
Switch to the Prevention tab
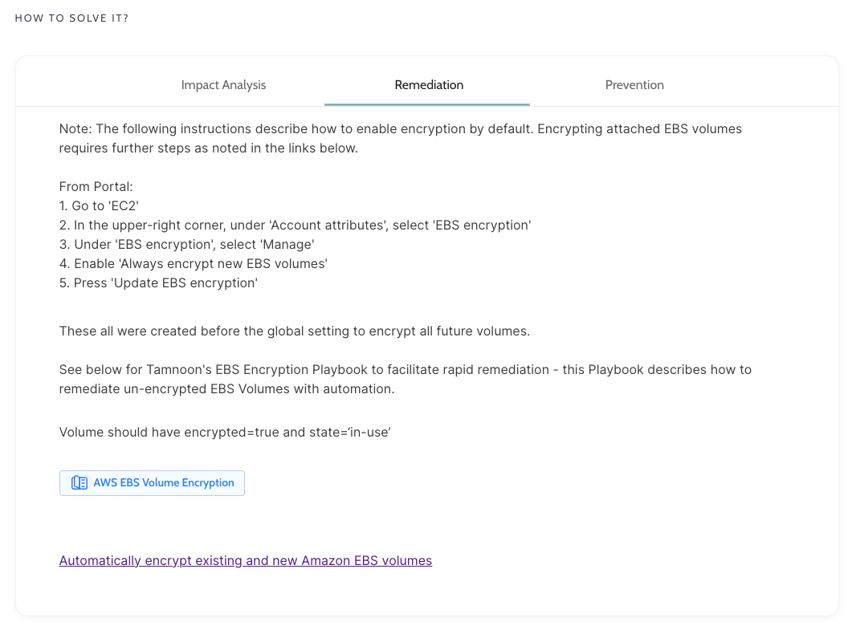tap(634, 85)
